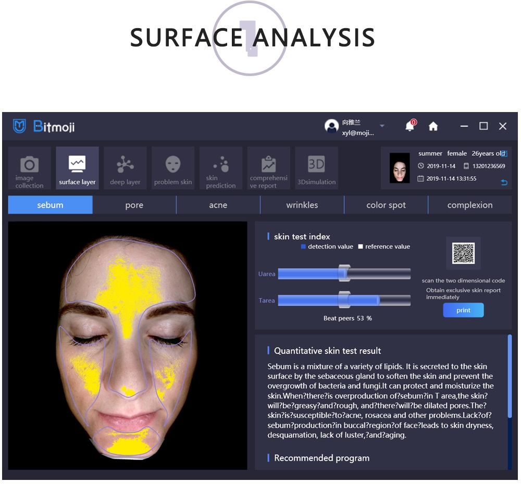521x494 pixels.
Task: Open the complexion tab
Action: [470, 205]
